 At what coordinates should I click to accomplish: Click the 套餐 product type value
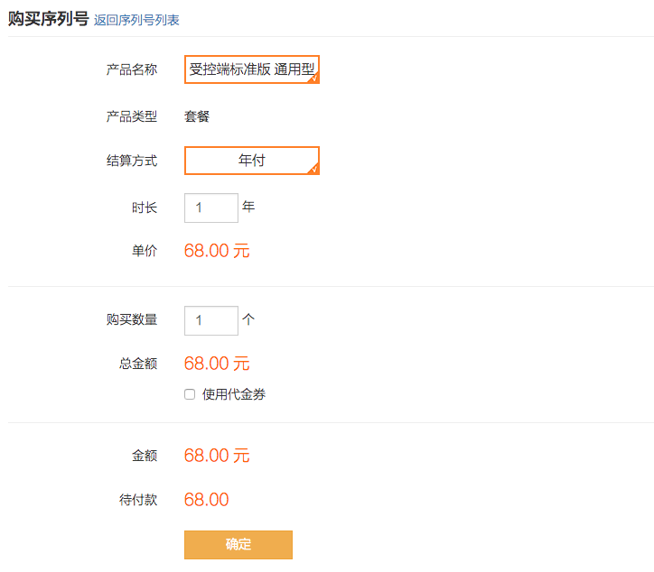tap(197, 116)
